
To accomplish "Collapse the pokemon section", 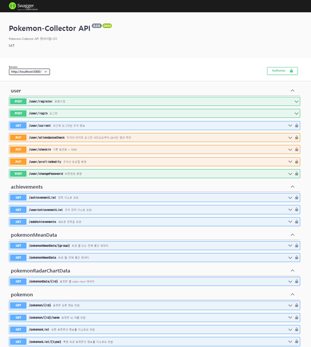I will coord(292,294).
